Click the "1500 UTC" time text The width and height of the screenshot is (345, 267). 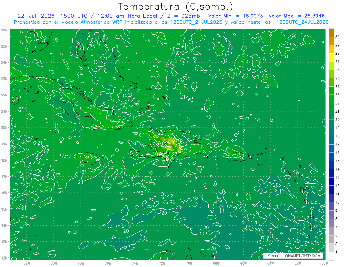click(74, 16)
